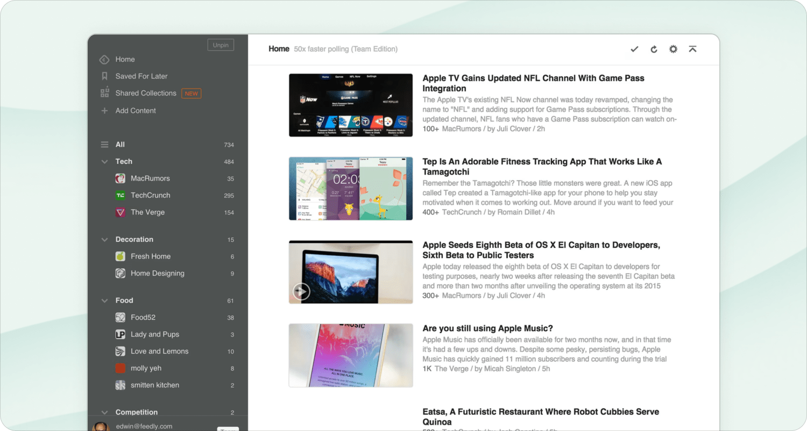Open the Love and Lemons feed
The image size is (807, 431).
pos(160,351)
